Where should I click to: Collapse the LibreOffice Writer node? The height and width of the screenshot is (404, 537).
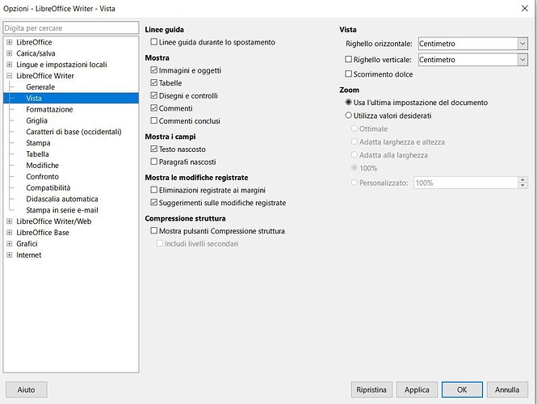pyautogui.click(x=10, y=76)
